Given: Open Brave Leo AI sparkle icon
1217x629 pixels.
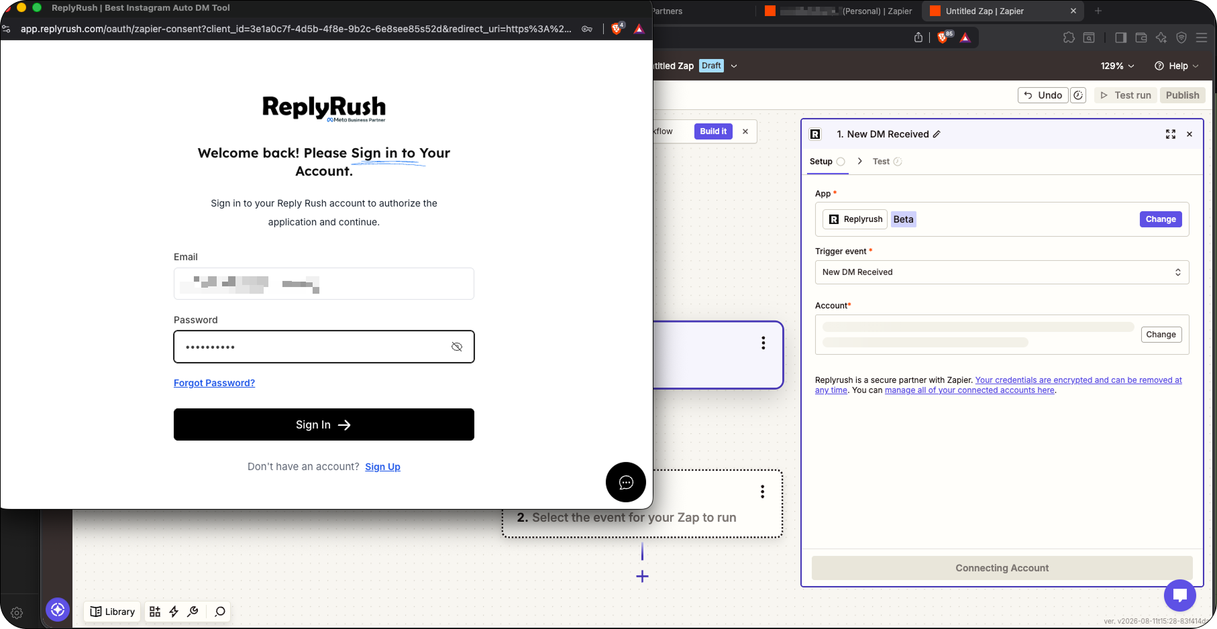Looking at the screenshot, I should [x=1161, y=38].
